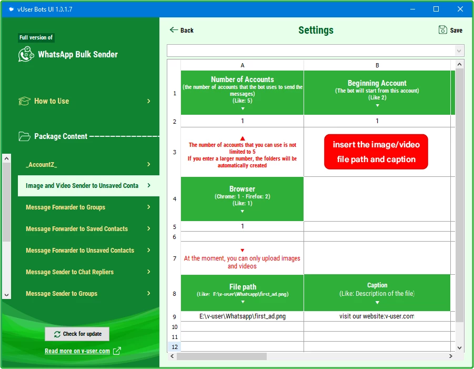Maximize the vUser Bots window
Screen dimensions: 474x369
(x=436, y=9)
